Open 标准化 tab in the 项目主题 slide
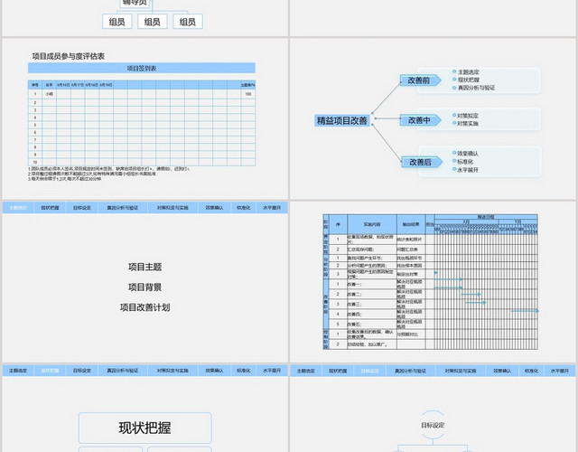The height and width of the screenshot is (452, 578). (243, 208)
